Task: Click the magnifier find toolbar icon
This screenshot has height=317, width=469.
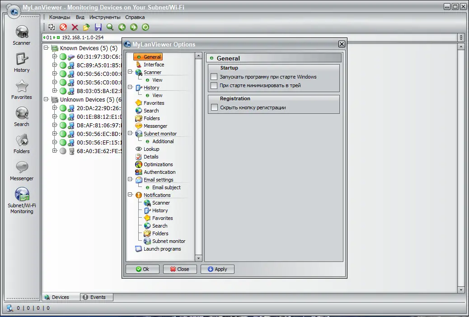Action: 110,27
